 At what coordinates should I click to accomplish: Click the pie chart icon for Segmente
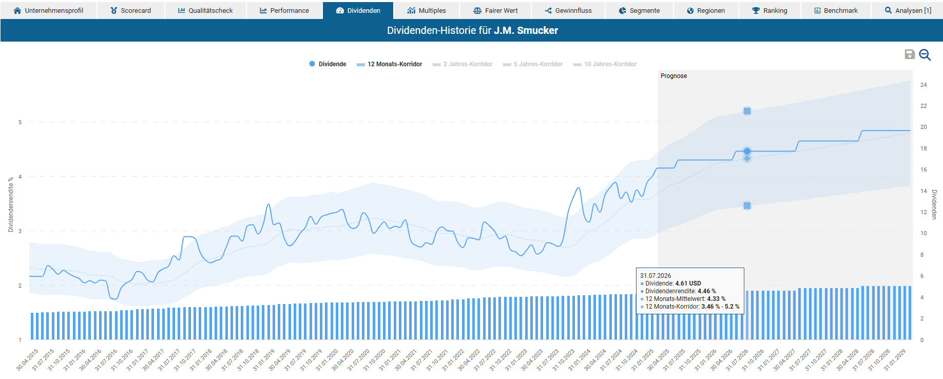pos(622,10)
